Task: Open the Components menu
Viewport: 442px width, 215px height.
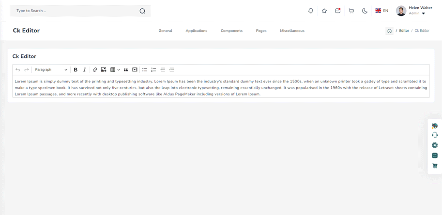Action: click(232, 31)
